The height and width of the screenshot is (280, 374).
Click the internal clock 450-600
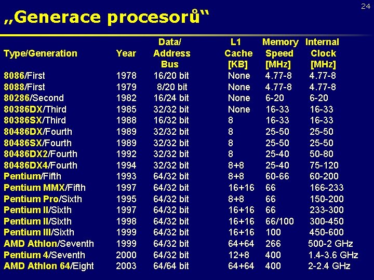(327, 232)
